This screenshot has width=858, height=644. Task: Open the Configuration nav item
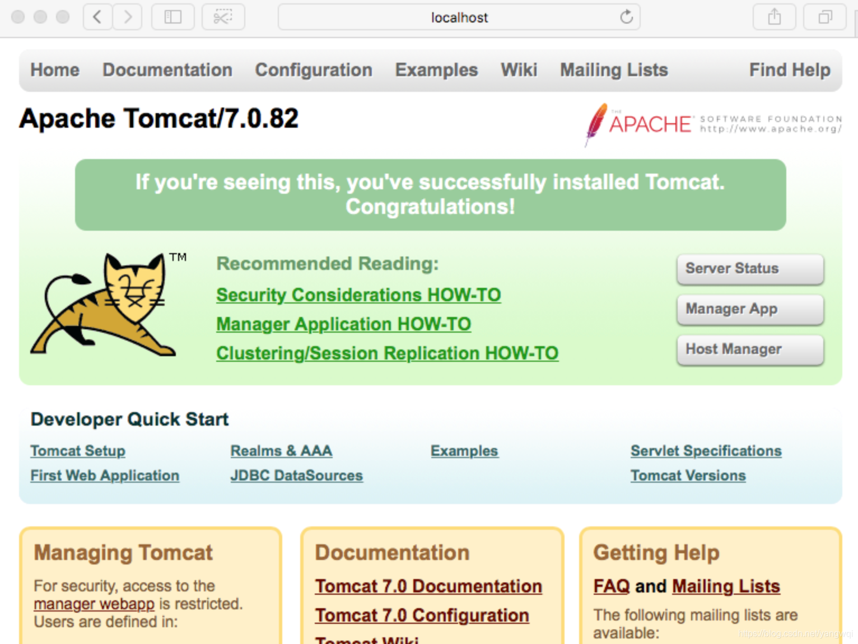point(313,70)
